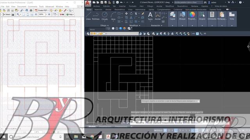The width and height of the screenshot is (250, 140).
Task: Click the binoculars search icon in Acrobat toolbar
Action: click(x=31, y=10)
